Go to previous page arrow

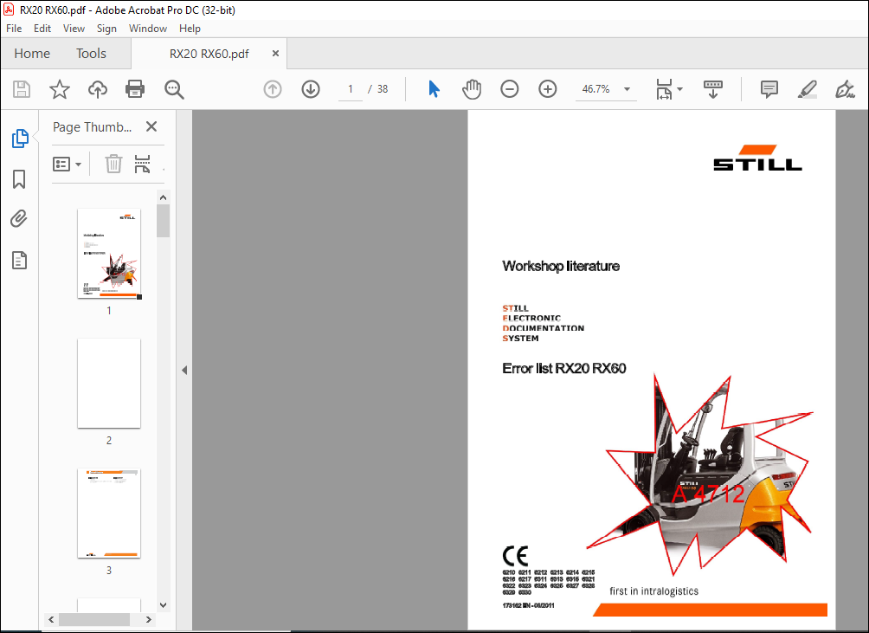[273, 89]
